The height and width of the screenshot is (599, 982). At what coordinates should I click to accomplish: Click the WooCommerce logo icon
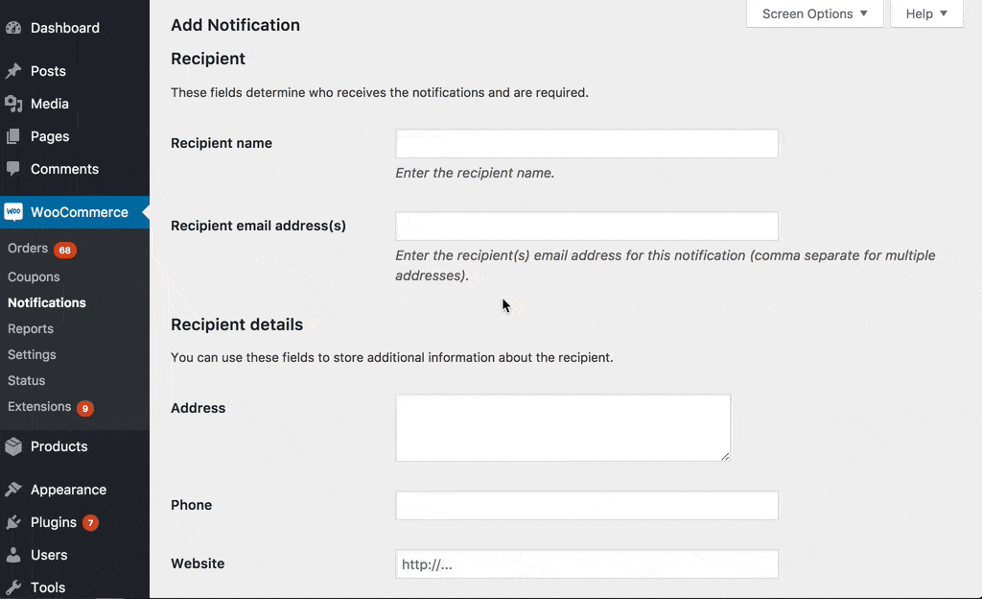click(x=13, y=212)
